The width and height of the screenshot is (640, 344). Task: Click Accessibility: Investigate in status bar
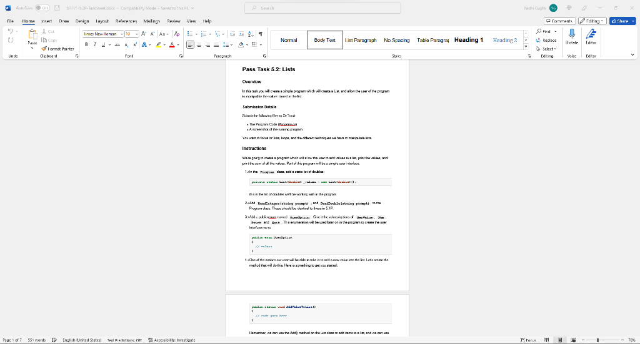(171, 340)
